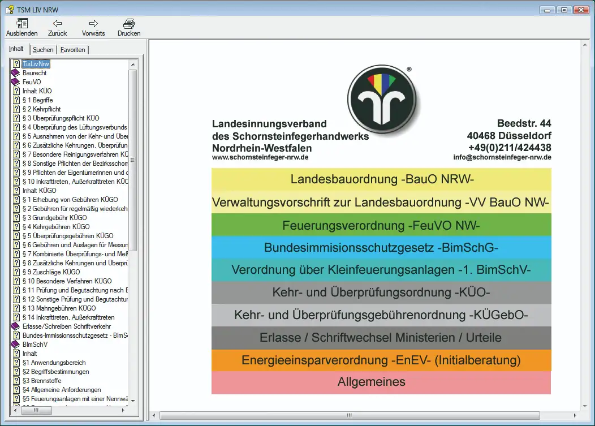Open Landesbauordnung -BauO NRW- yellow banner

[x=381, y=179]
